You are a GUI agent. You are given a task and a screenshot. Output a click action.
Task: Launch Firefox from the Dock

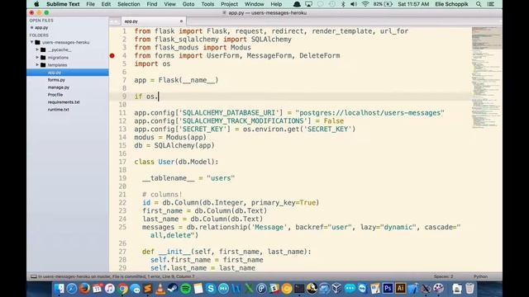pos(84,289)
